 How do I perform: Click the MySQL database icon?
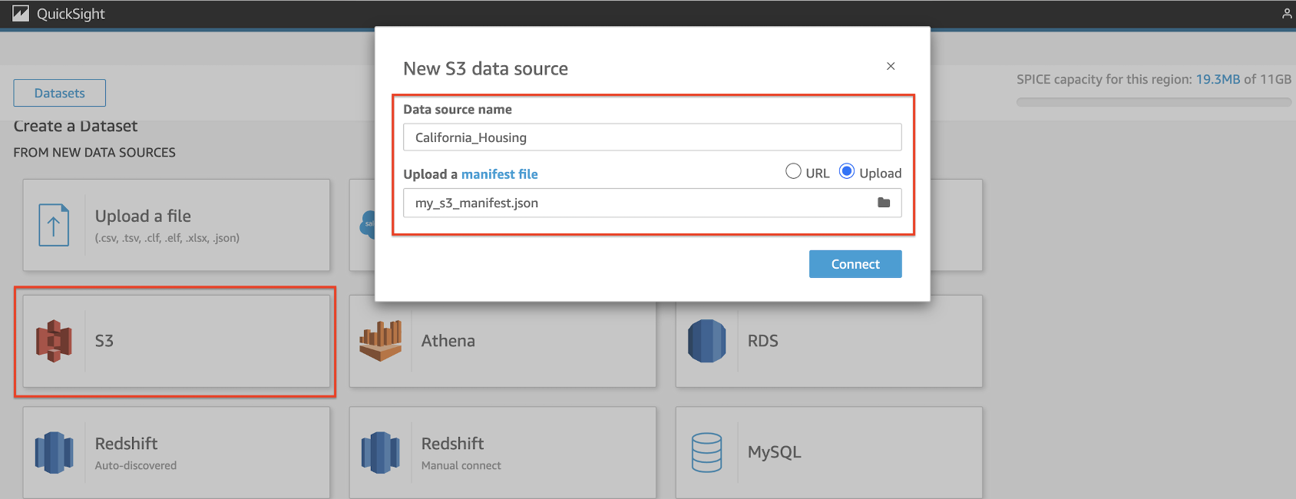coord(707,452)
